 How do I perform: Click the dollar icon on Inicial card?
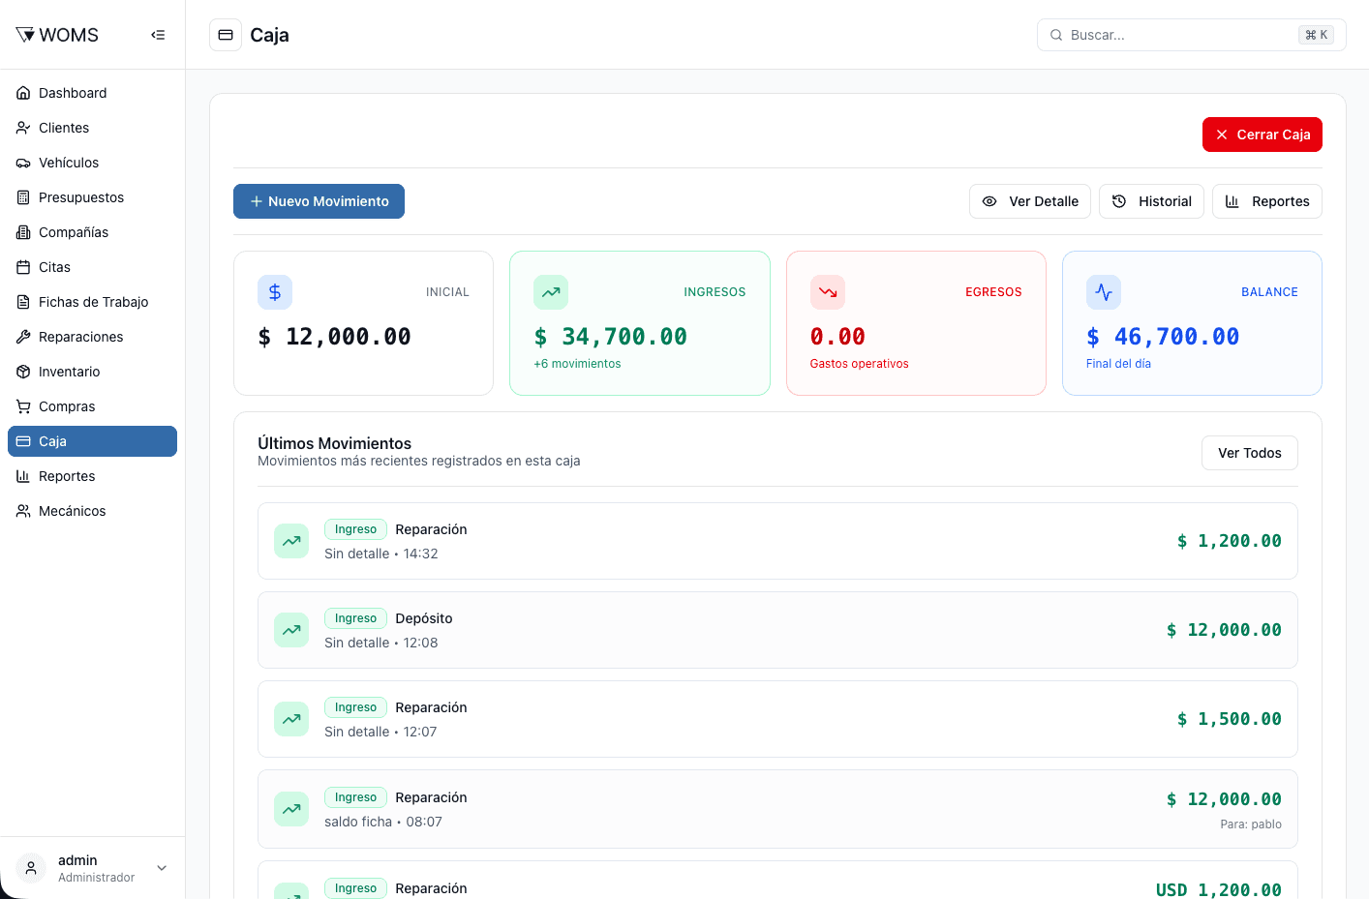tap(275, 292)
